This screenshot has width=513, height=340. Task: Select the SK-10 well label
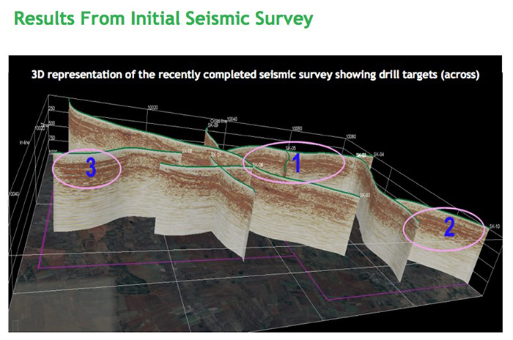[492, 226]
